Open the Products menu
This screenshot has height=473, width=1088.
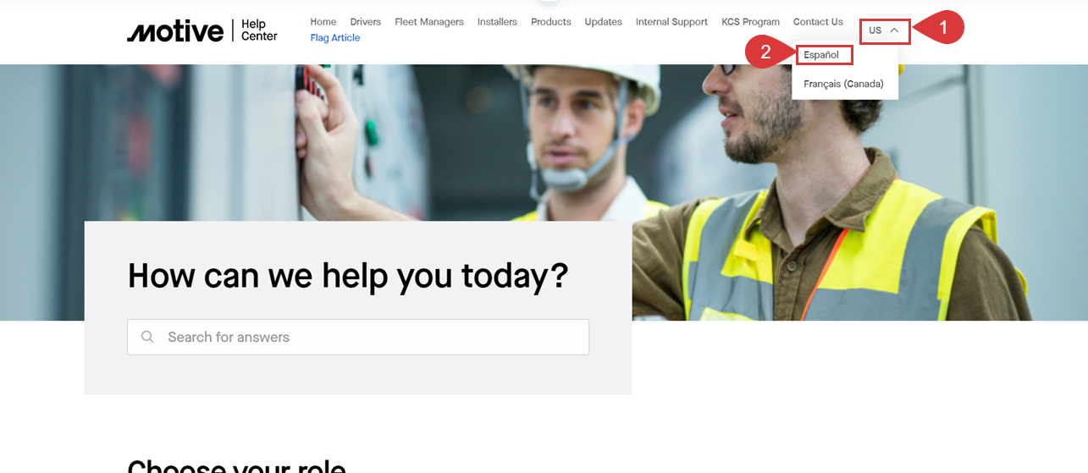pyautogui.click(x=551, y=22)
